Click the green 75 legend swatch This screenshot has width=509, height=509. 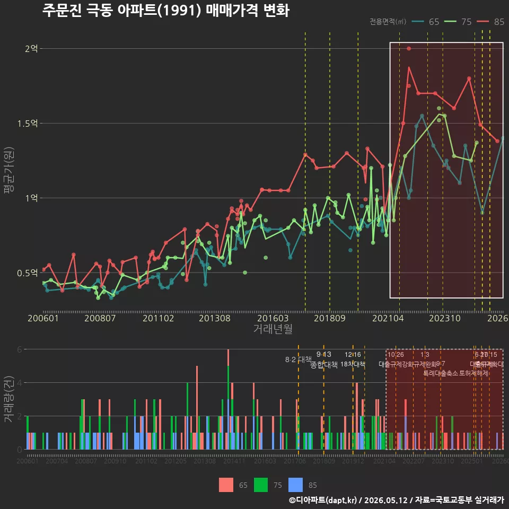tap(261, 485)
